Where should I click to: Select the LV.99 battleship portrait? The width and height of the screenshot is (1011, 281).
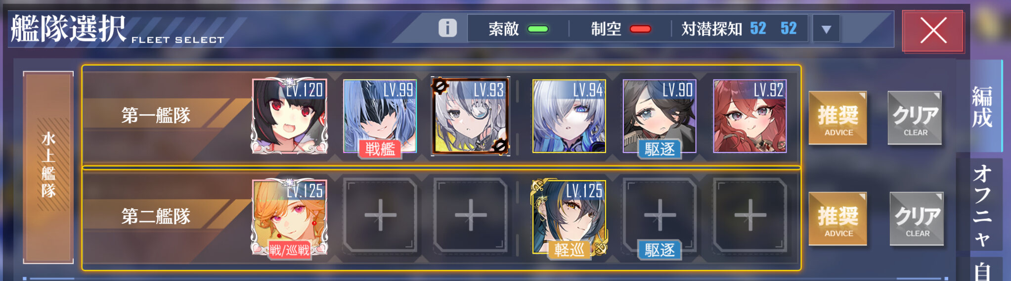(380, 117)
